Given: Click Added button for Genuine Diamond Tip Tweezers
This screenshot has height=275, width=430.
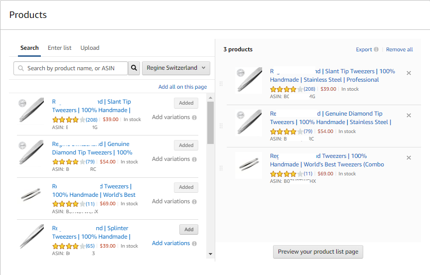Looking at the screenshot, I should tap(186, 145).
